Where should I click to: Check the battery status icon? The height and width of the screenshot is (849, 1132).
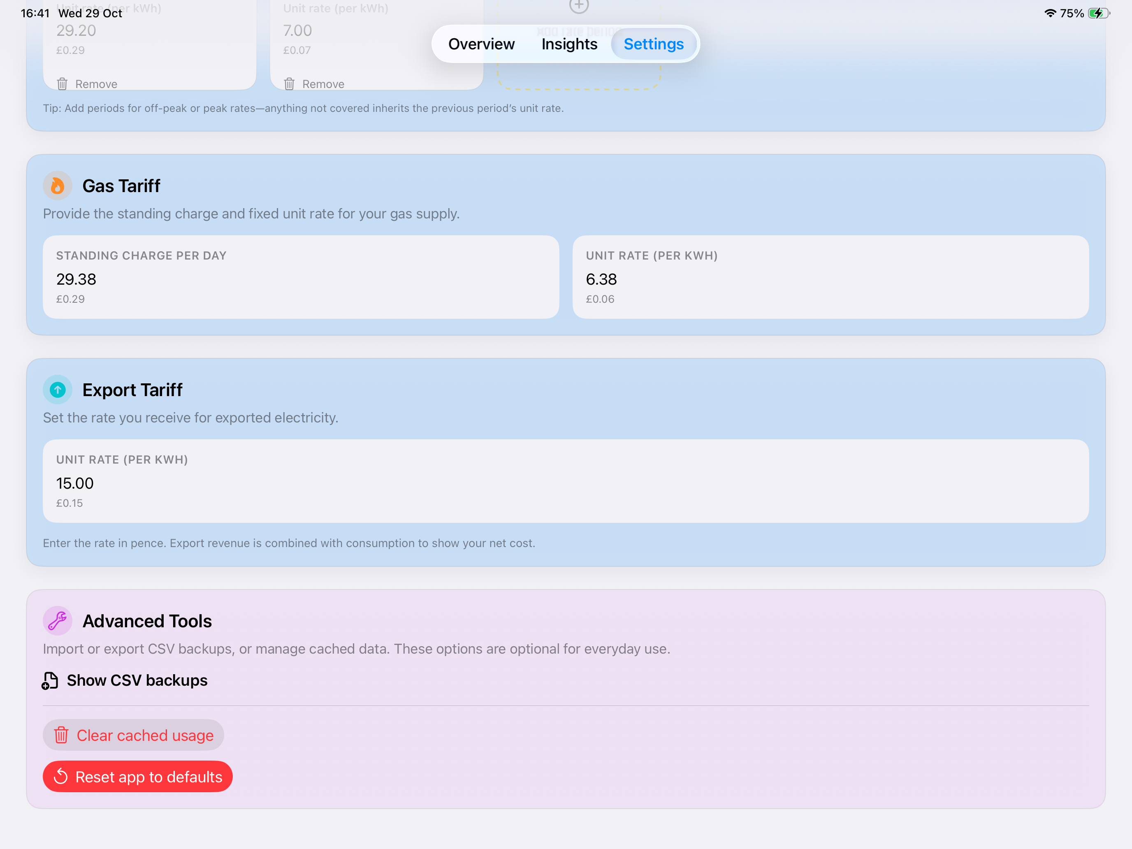click(x=1098, y=13)
